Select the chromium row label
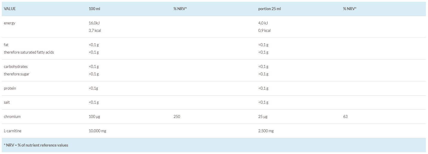Image resolution: width=428 pixels, height=154 pixels. pyautogui.click(x=12, y=117)
